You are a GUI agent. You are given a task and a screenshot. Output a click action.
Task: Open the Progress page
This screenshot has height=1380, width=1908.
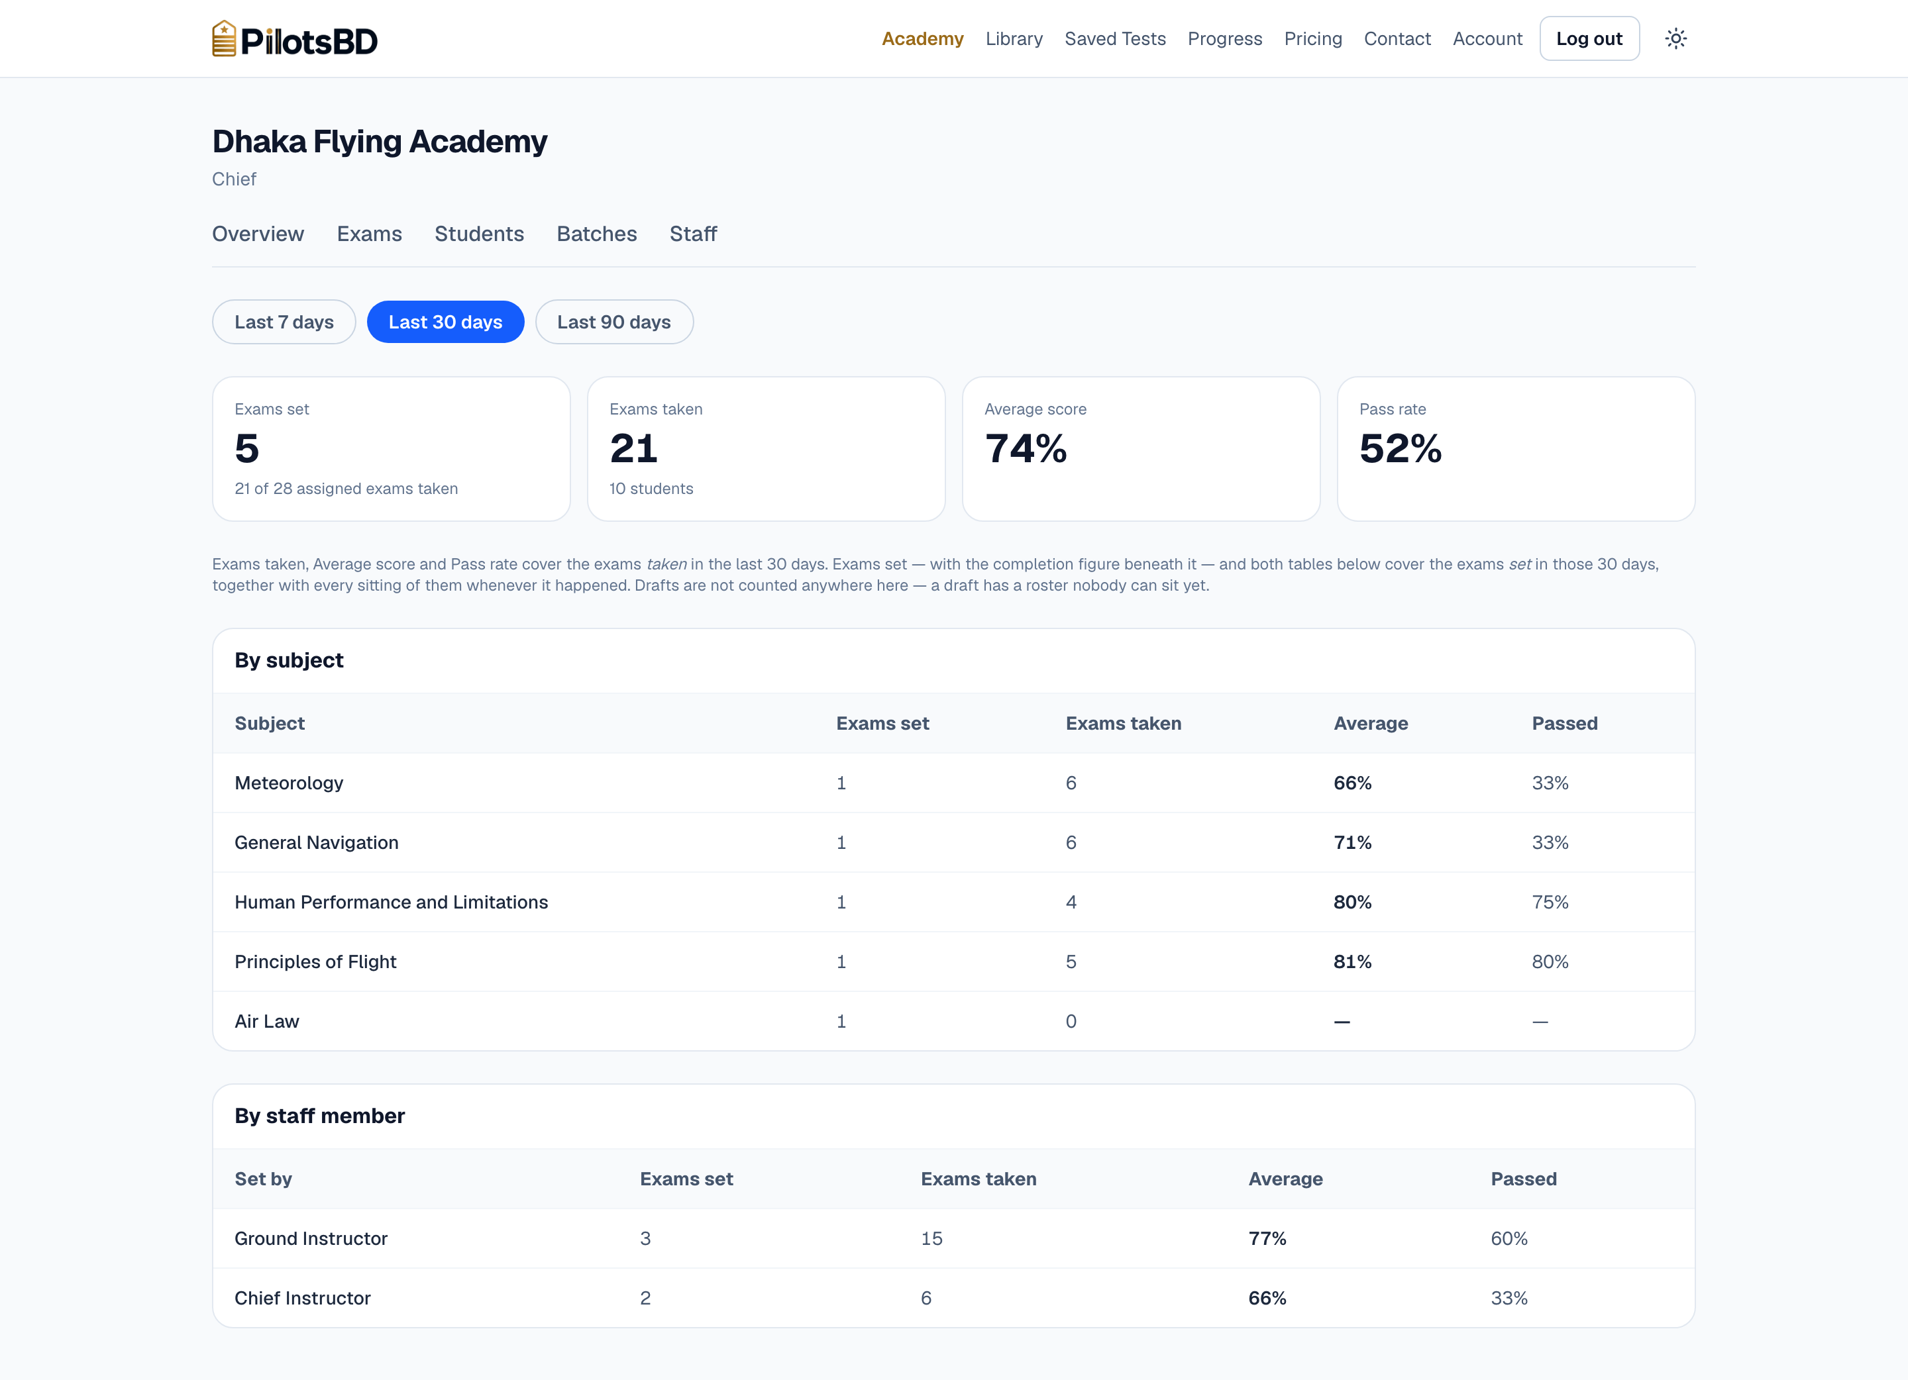(1225, 38)
